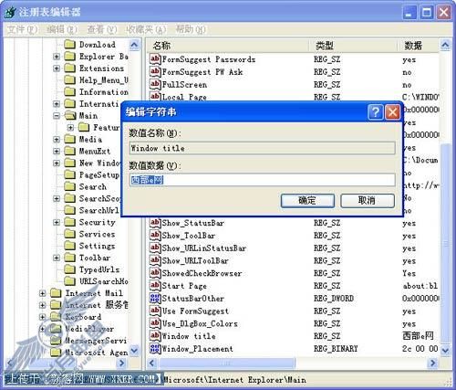Open the 查看(V) menu
The width and height of the screenshot is (456, 390).
click(x=102, y=29)
